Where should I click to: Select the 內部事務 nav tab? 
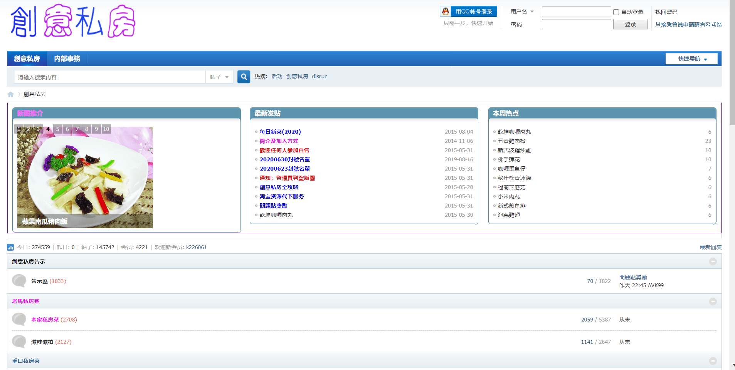point(67,59)
